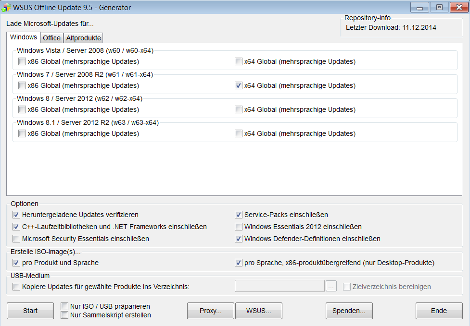Click the USB target directory browse button
This screenshot has height=326, width=470.
[331, 287]
